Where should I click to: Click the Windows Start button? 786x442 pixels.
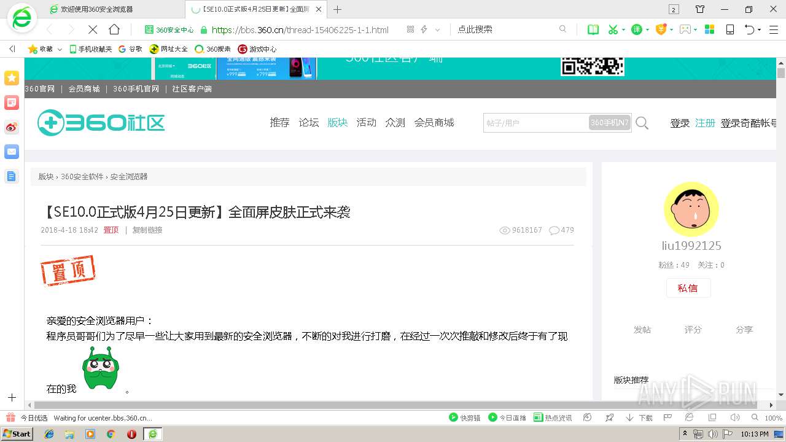click(x=17, y=433)
